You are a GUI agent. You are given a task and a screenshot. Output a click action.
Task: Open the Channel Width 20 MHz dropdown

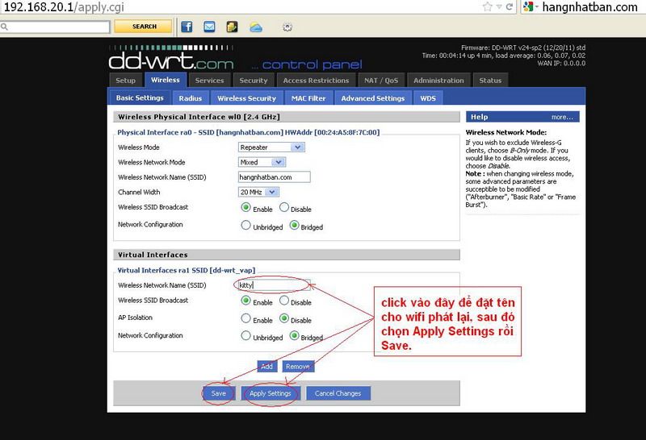(258, 192)
